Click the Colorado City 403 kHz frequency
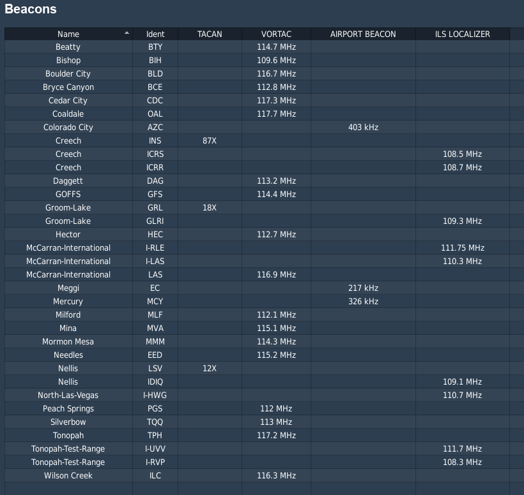Viewport: 524px width, 495px height. pyautogui.click(x=363, y=128)
